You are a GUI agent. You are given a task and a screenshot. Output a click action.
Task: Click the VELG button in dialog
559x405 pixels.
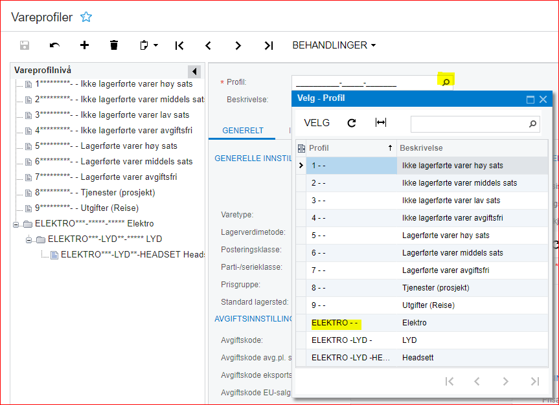pos(317,123)
